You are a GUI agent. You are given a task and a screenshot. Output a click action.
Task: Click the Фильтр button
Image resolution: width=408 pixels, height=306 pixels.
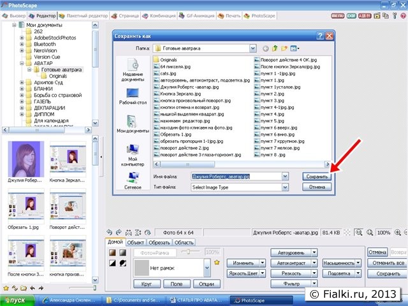click(291, 284)
